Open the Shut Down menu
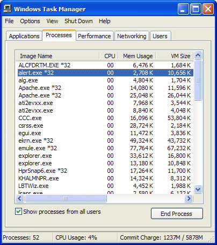Viewport: 217px width, 245px height. coord(78,21)
